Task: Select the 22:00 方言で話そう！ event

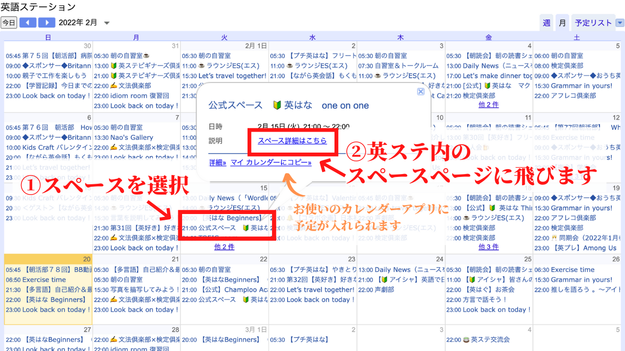Action: 477,299
